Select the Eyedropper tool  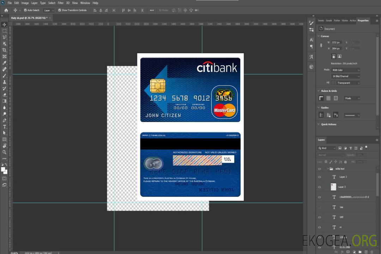coord(4,63)
